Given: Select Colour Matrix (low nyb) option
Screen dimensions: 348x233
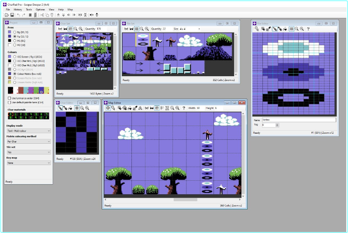Looking at the screenshot, I should [x=15, y=74].
